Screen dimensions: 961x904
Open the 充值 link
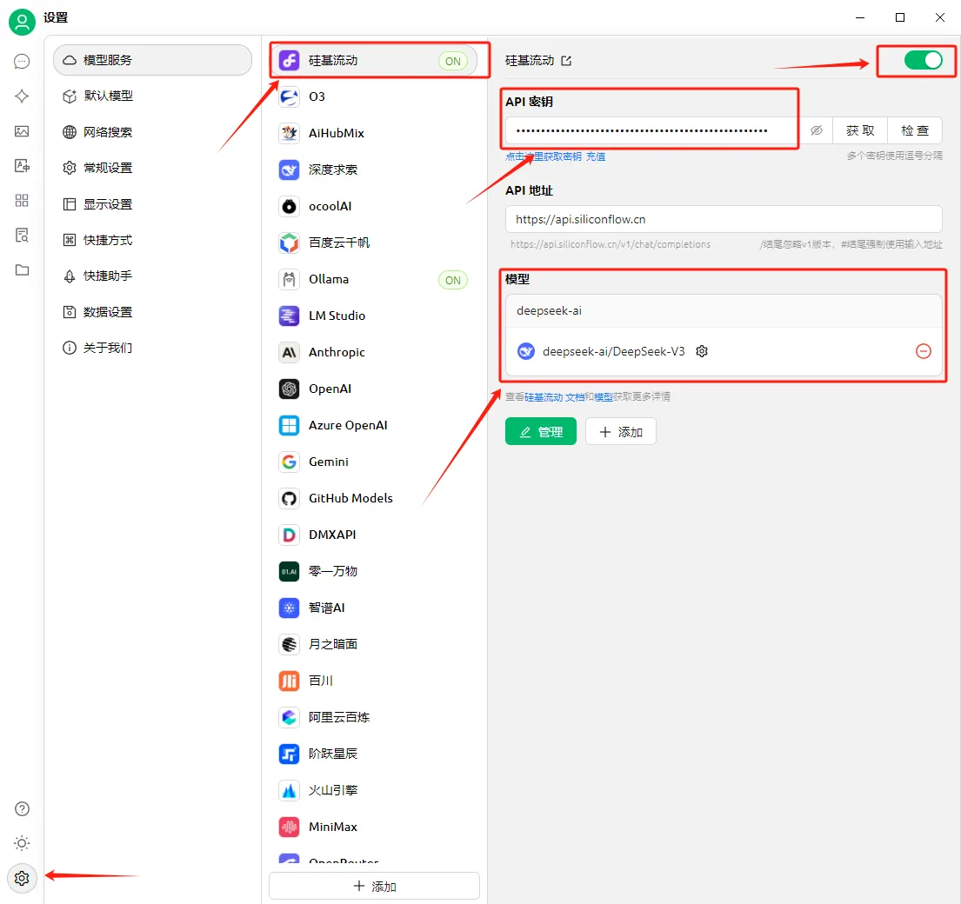[x=595, y=156]
